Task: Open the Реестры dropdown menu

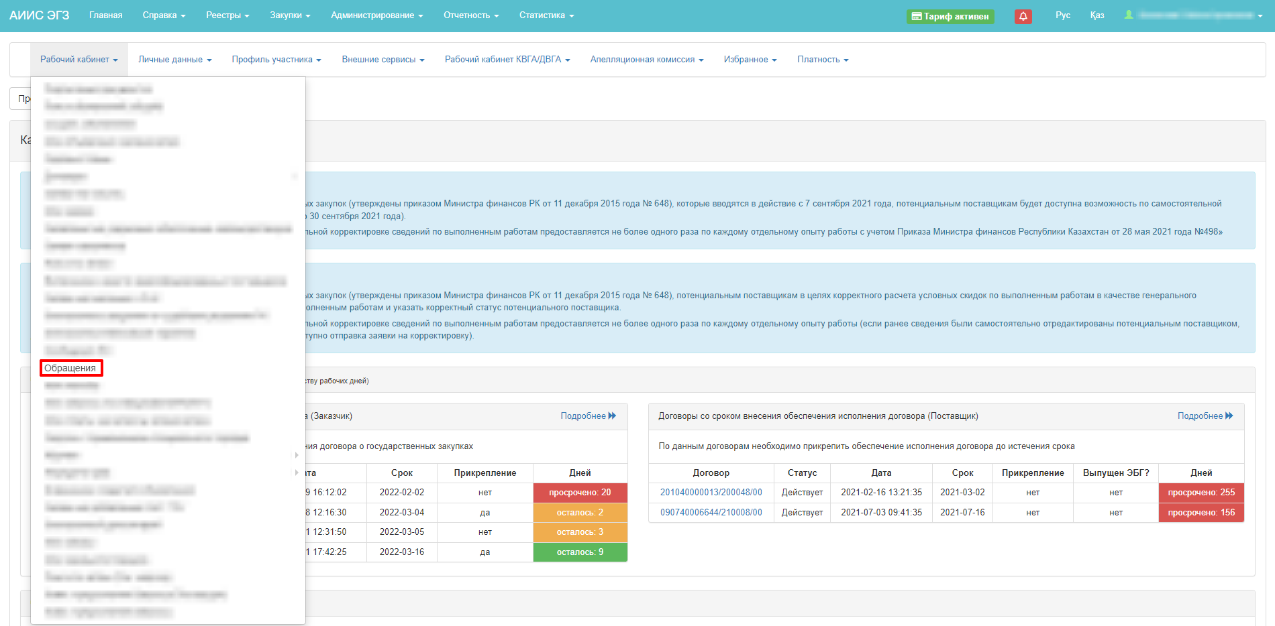Action: pos(227,15)
